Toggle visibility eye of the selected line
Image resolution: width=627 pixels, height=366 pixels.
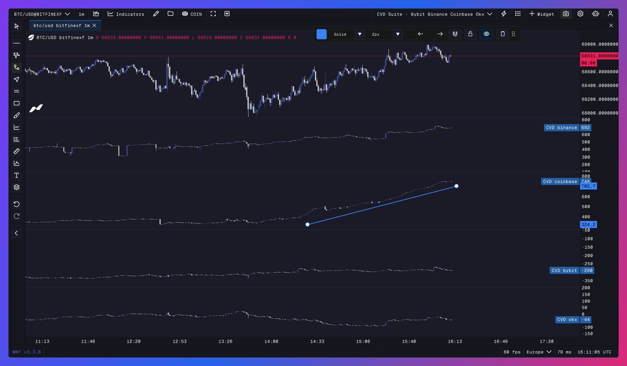point(486,34)
